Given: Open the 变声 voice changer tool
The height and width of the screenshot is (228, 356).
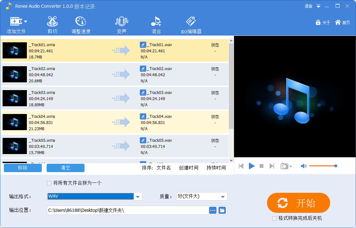Looking at the screenshot, I should 122,25.
